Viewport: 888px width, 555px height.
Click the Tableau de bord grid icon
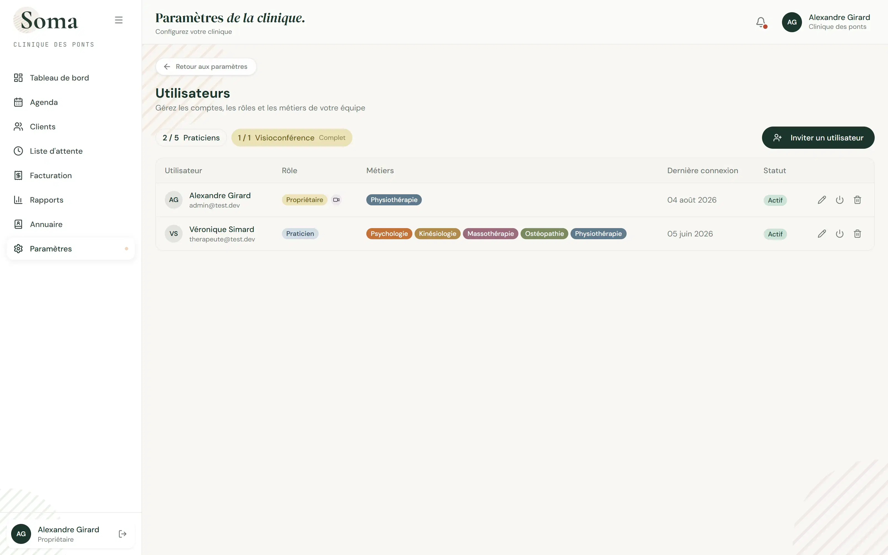[18, 78]
